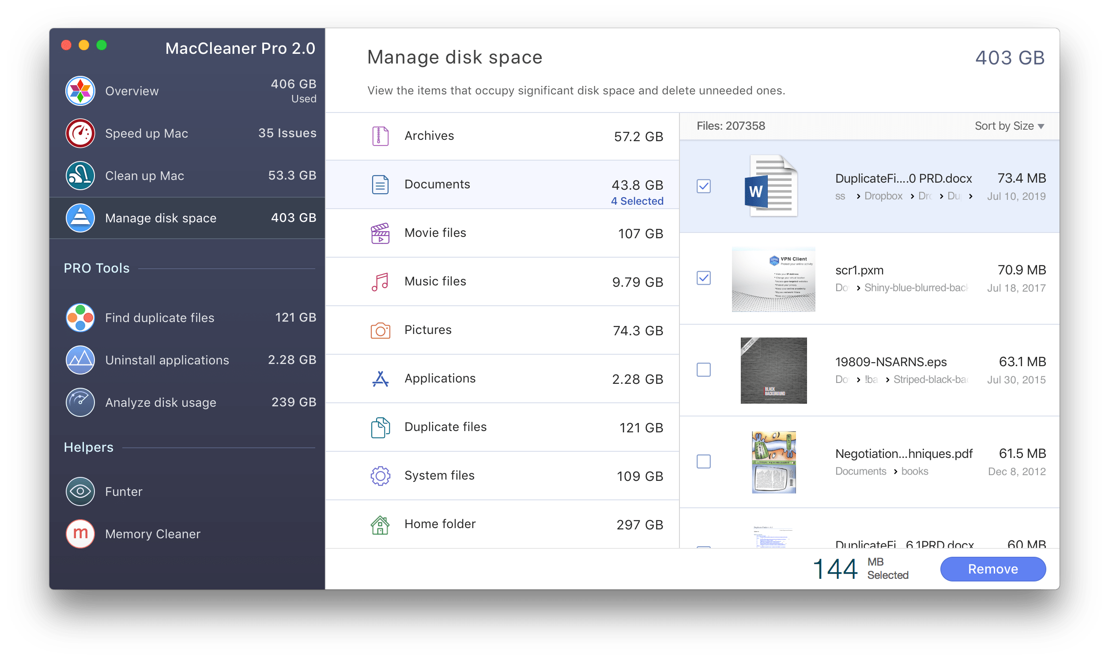The height and width of the screenshot is (660, 1109).
Task: Open Analyze disk usage tool
Action: click(187, 402)
